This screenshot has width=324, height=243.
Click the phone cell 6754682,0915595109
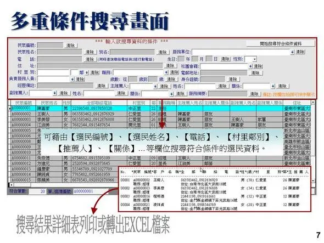coord(99,158)
